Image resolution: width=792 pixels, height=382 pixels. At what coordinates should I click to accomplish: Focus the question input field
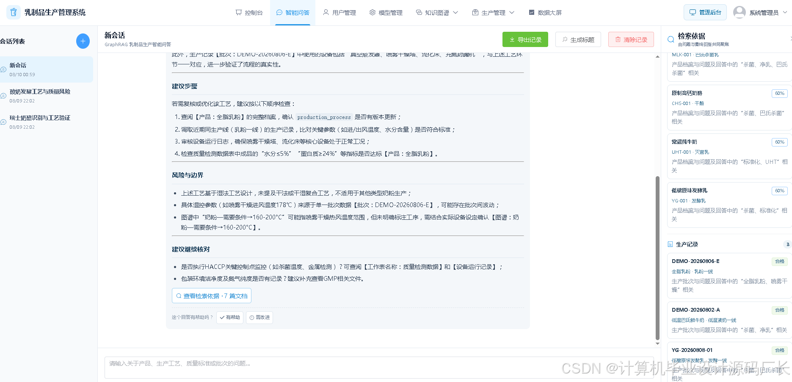coord(379,367)
